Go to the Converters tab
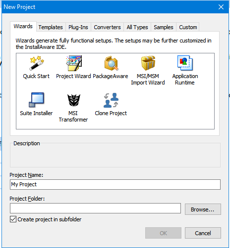 pos(107,27)
